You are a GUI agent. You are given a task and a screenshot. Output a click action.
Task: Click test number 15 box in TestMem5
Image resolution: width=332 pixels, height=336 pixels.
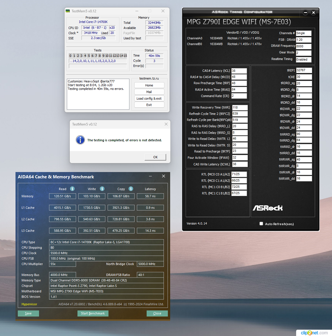(x=125, y=56)
